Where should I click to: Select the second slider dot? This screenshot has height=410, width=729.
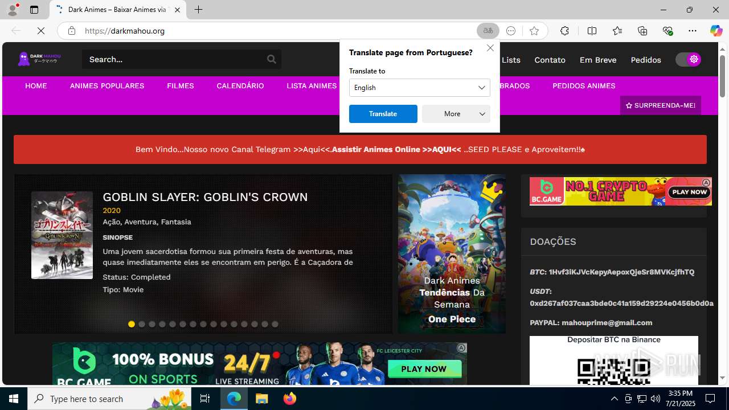(142, 324)
